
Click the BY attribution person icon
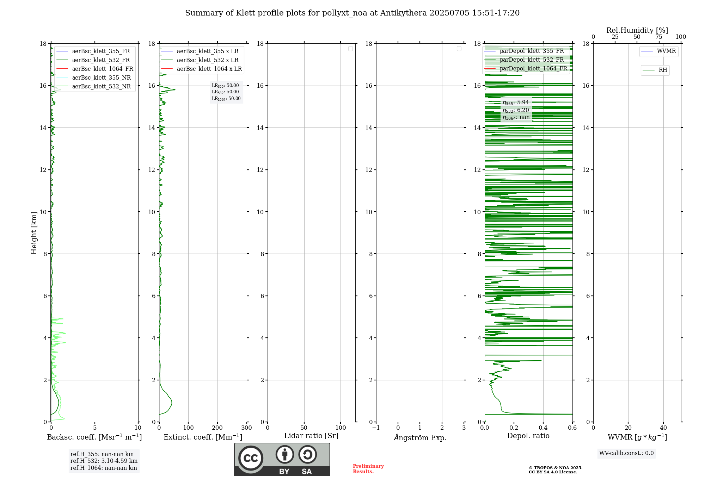coord(285,454)
